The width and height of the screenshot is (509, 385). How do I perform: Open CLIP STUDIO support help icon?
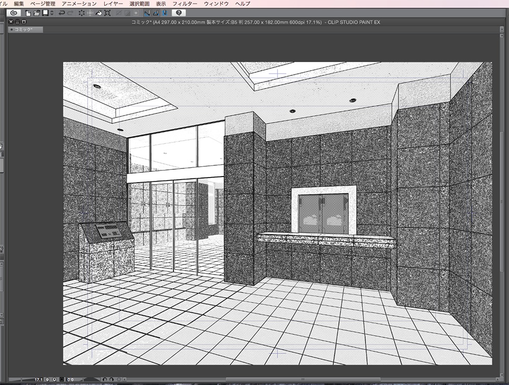179,13
